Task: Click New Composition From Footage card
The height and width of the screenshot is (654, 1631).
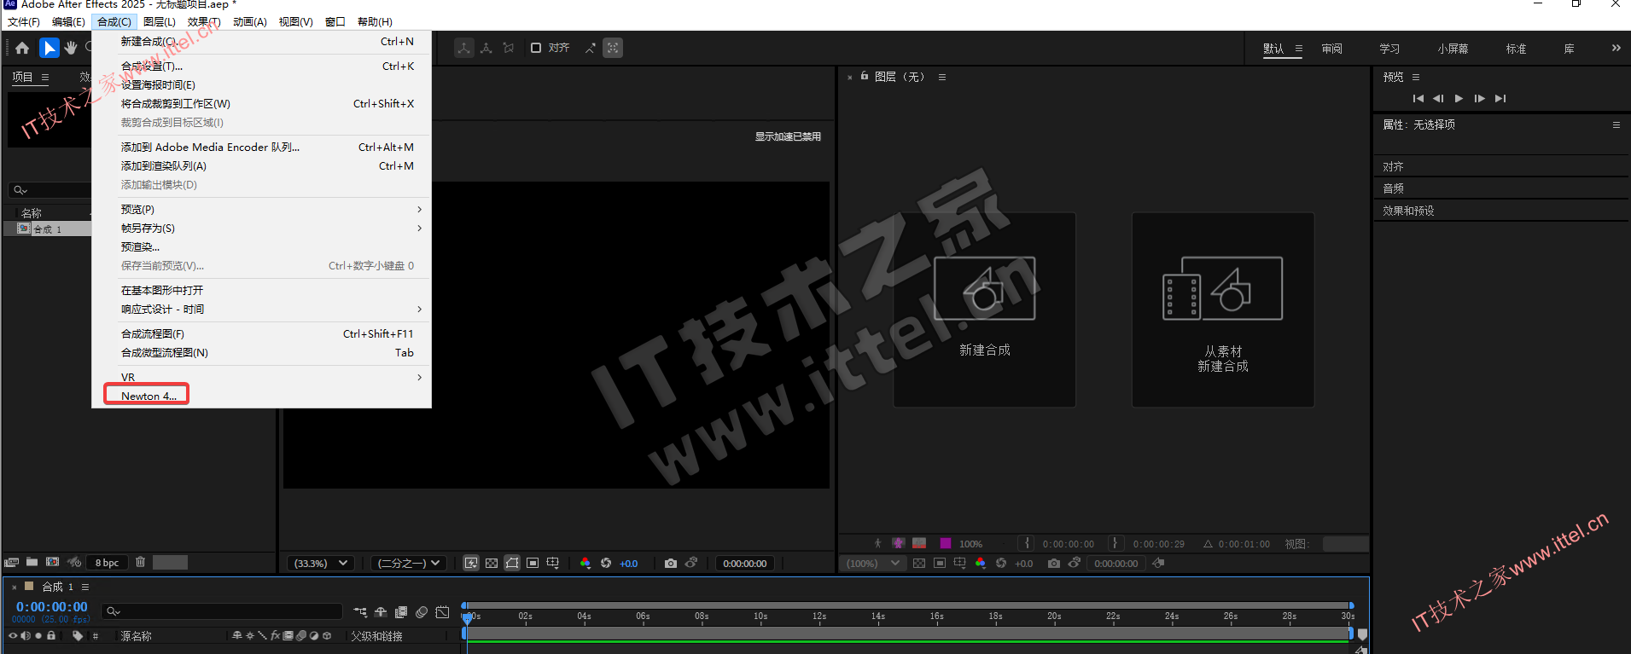Action: pos(1223,310)
